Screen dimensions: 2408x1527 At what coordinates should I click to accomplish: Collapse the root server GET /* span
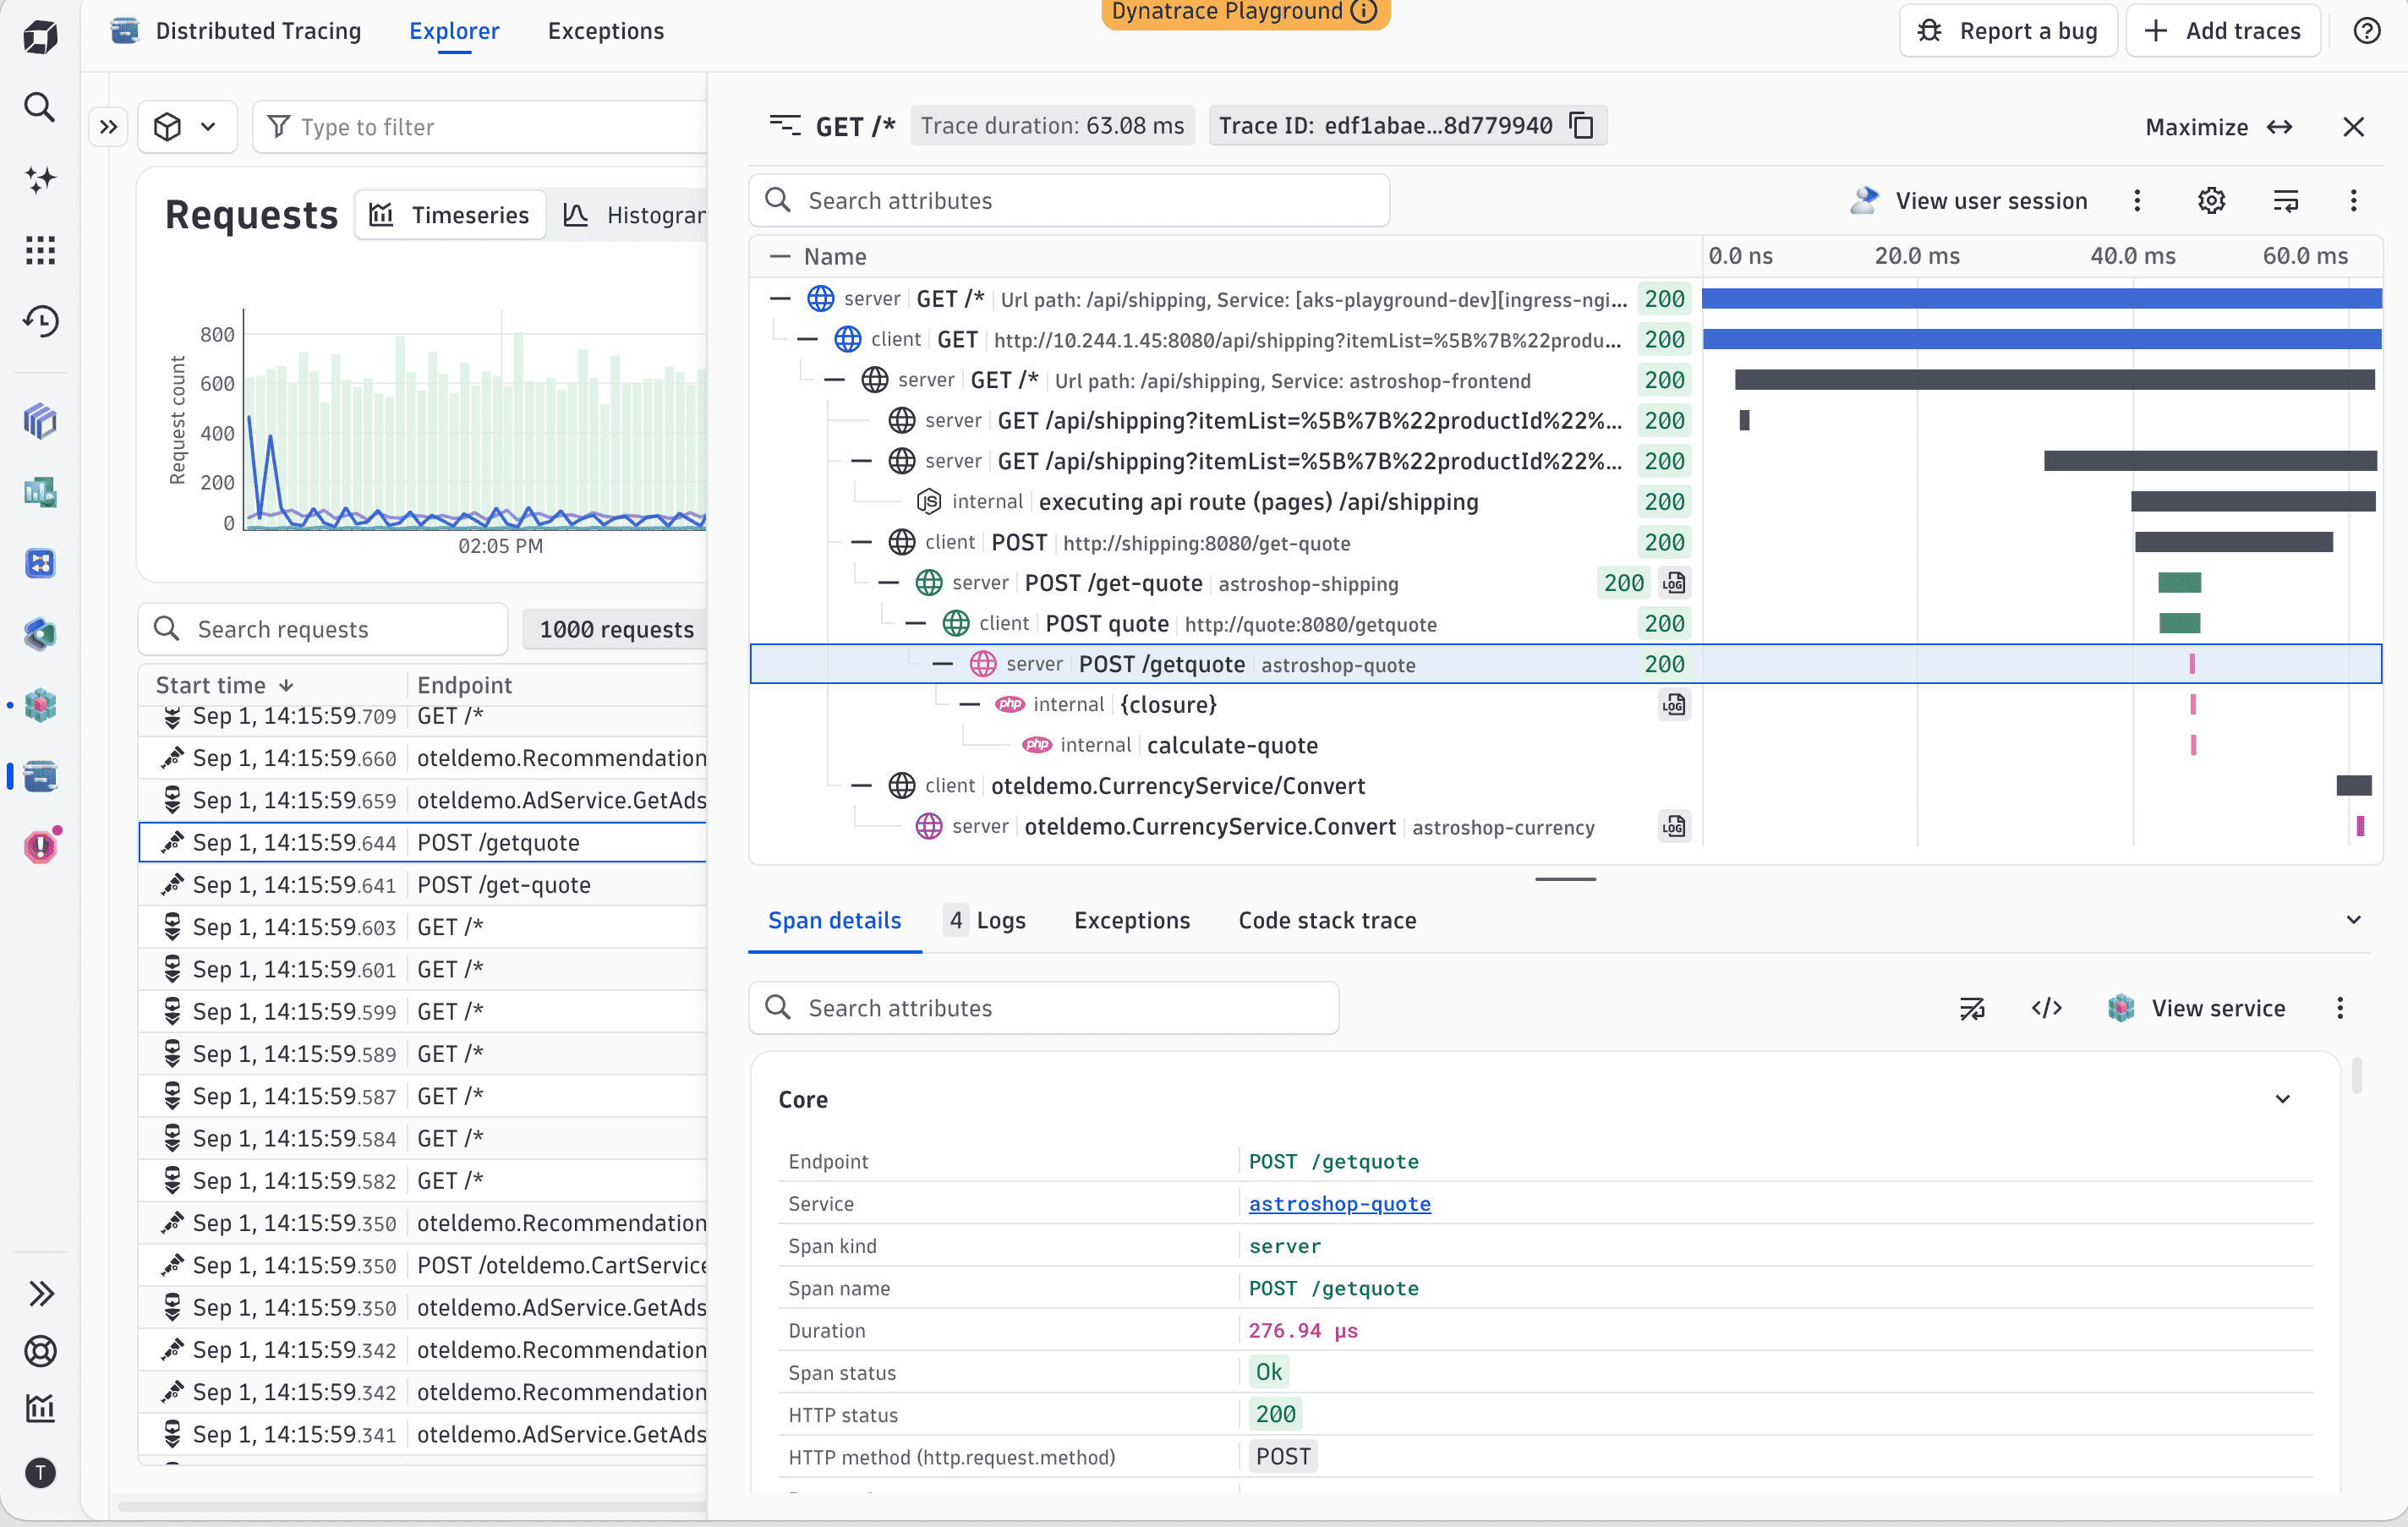(x=781, y=299)
